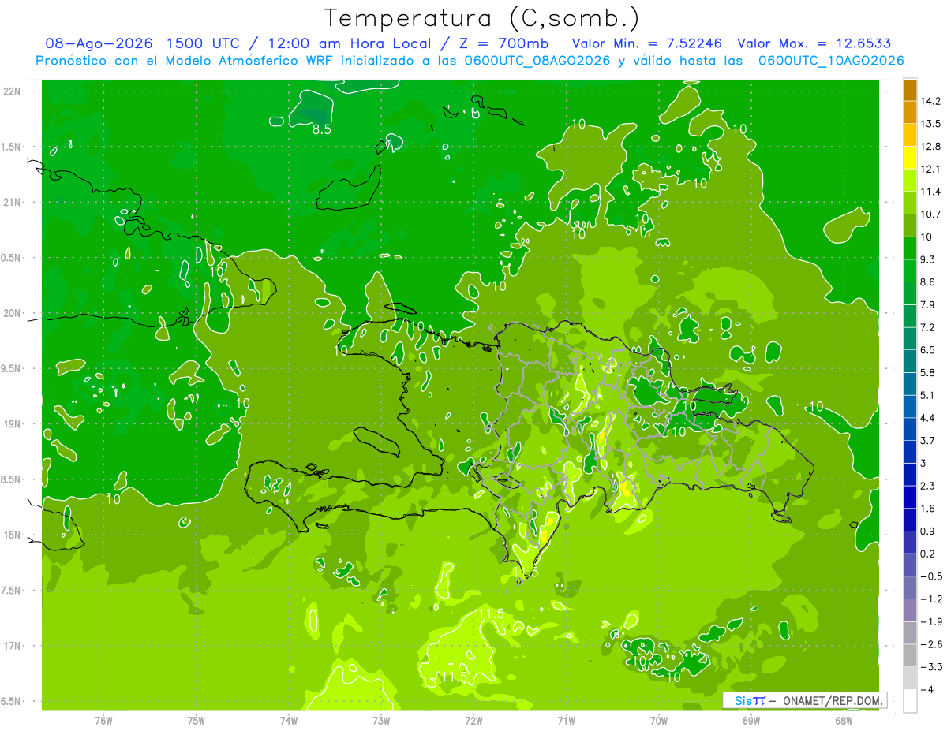Select the 'Z = 700mb' level text

tap(504, 43)
